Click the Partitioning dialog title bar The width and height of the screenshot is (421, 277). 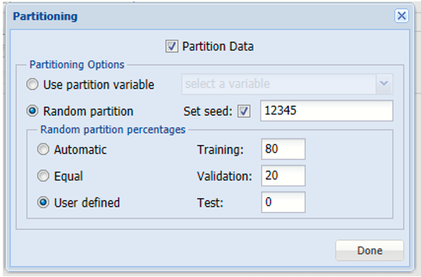pos(203,16)
